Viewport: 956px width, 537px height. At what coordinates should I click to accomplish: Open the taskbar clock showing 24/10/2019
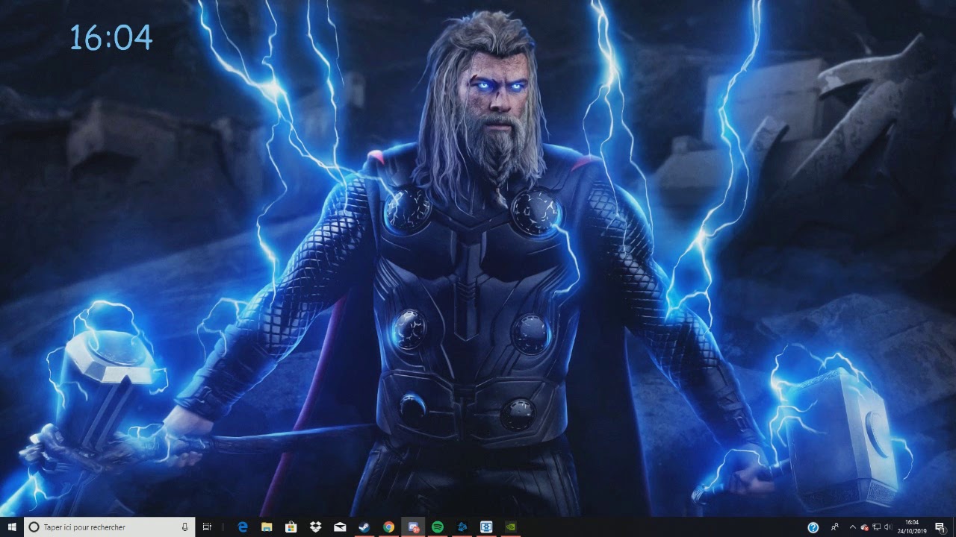tap(912, 527)
